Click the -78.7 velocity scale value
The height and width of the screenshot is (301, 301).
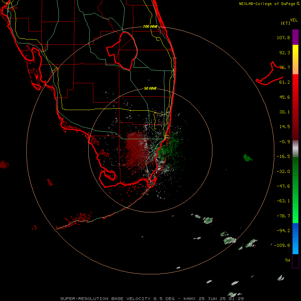283,216
